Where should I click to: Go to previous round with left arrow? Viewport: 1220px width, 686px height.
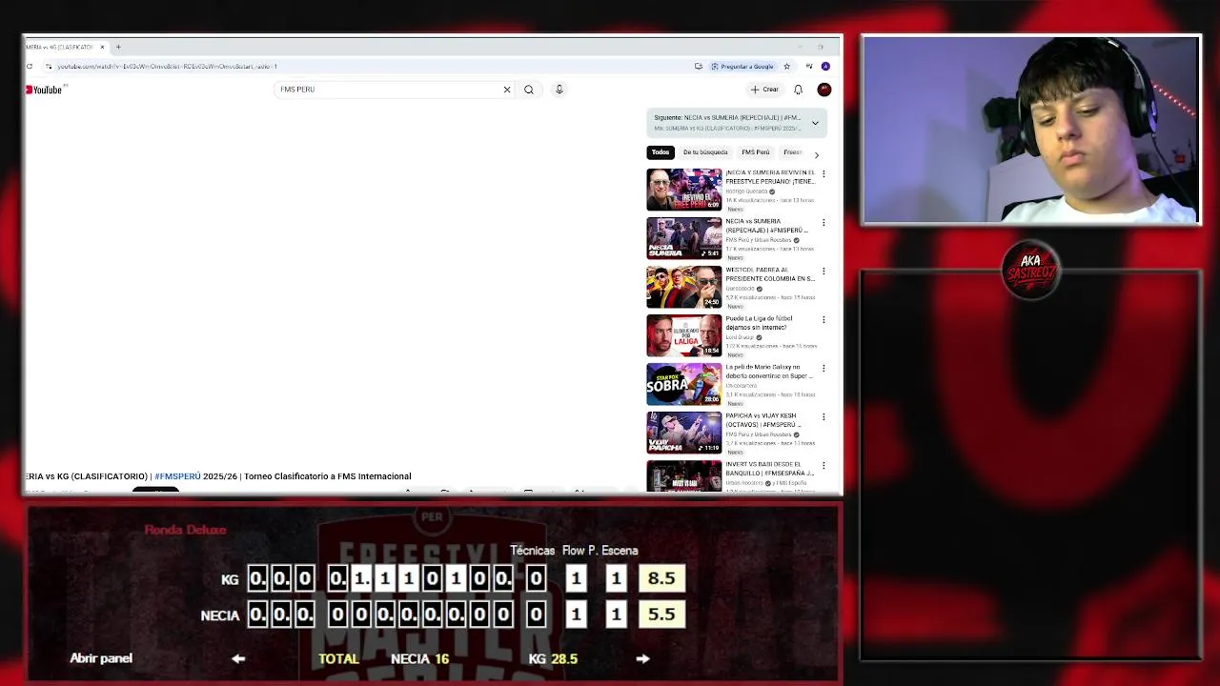pyautogui.click(x=238, y=658)
